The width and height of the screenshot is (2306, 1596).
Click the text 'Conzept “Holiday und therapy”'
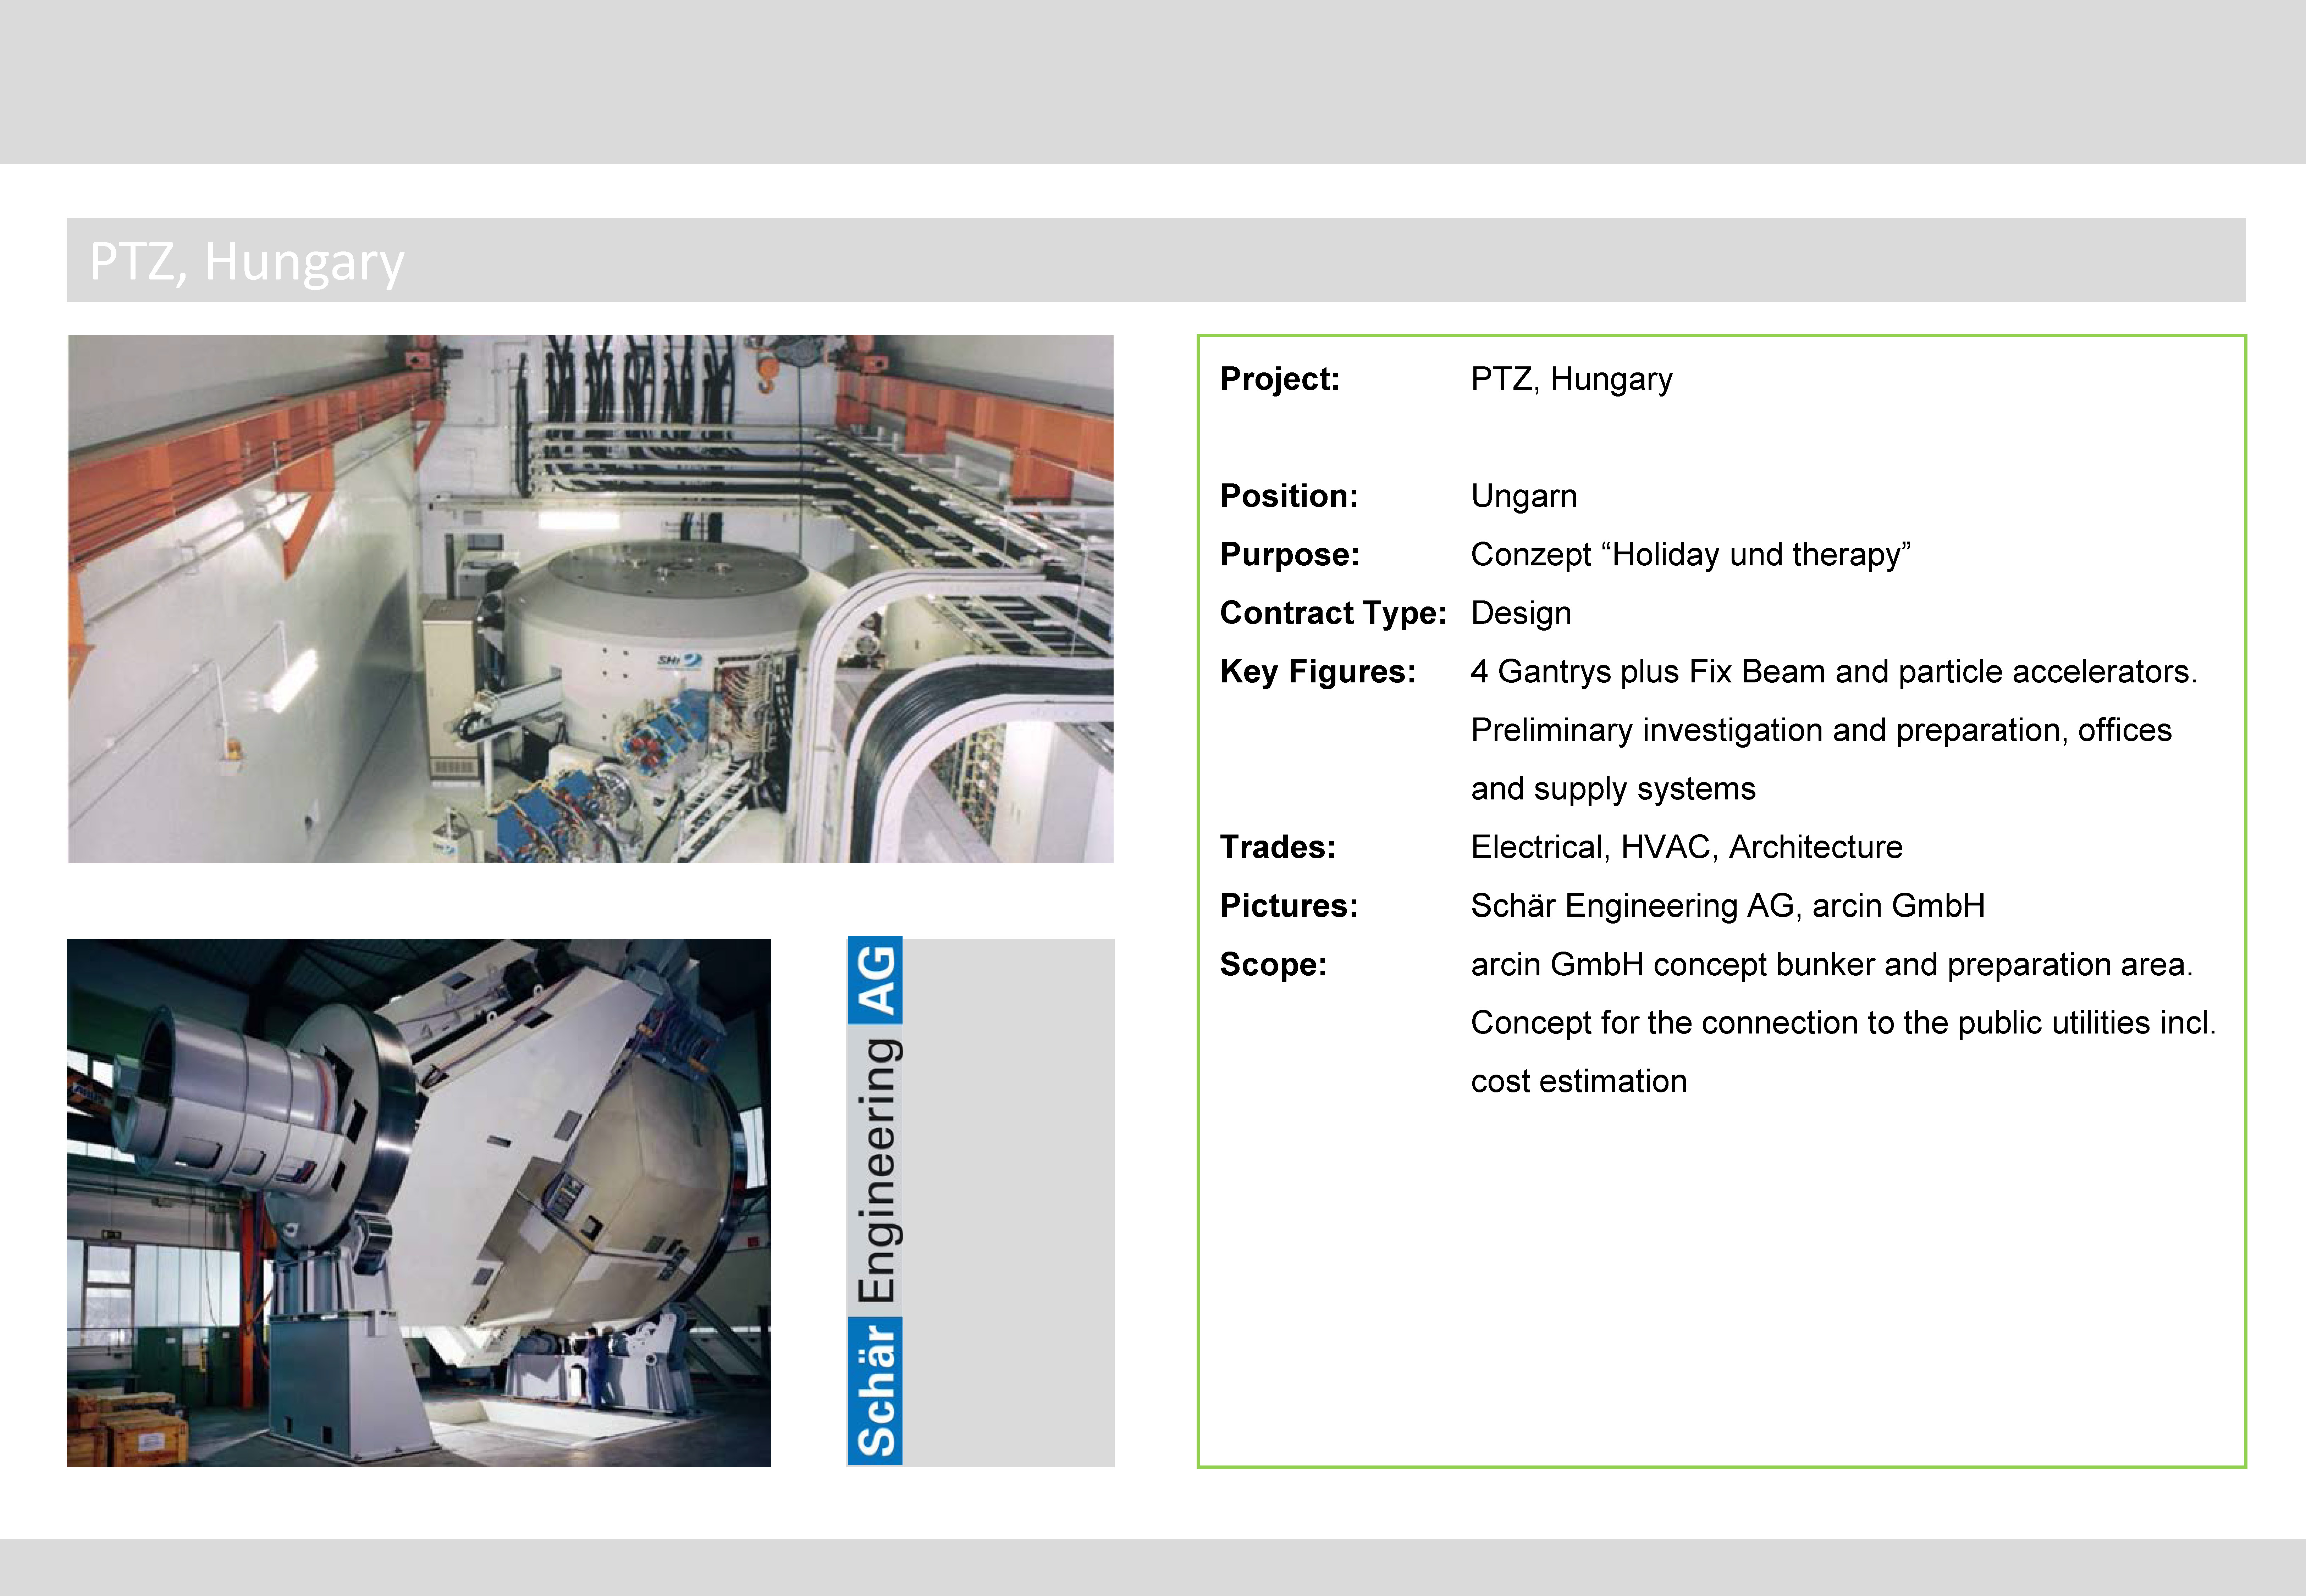[x=1691, y=556]
